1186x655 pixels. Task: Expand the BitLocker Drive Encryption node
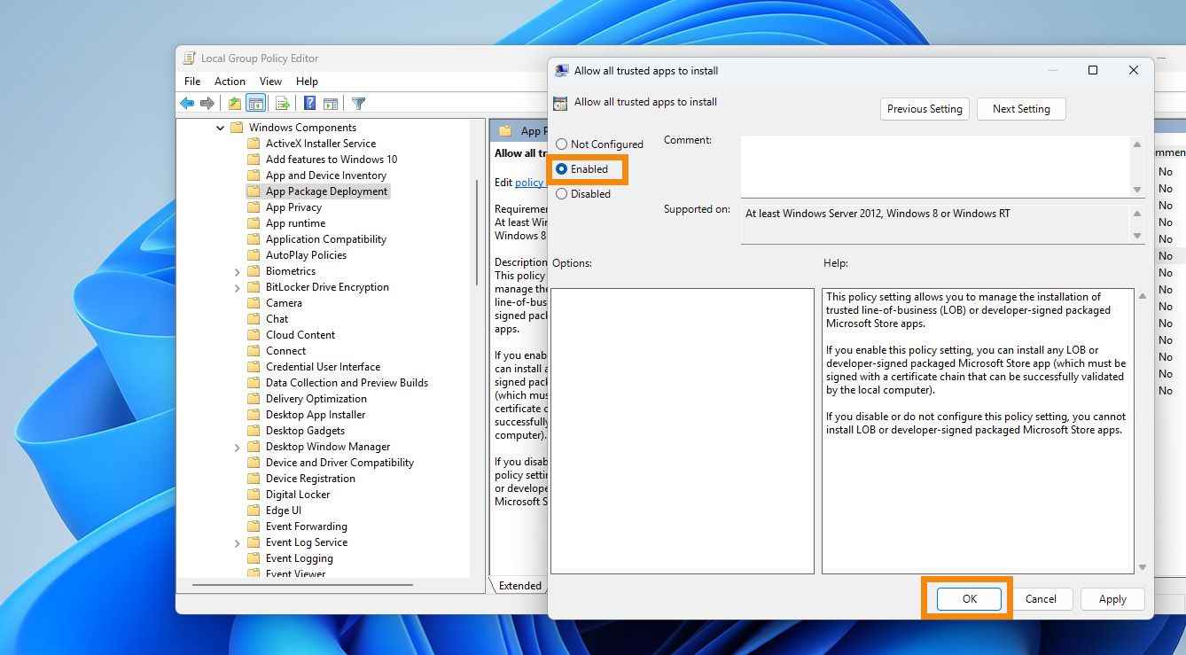point(238,287)
